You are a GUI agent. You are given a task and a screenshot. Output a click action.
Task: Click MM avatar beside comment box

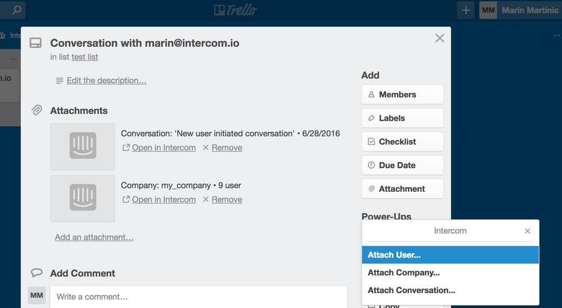(x=37, y=296)
